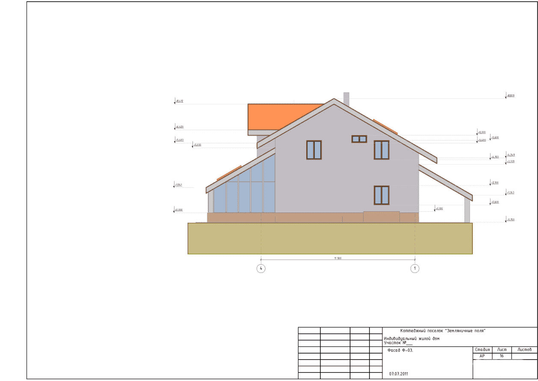538x381 pixels.
Task: Select the +8.412 elevation mark
Action: (179, 101)
